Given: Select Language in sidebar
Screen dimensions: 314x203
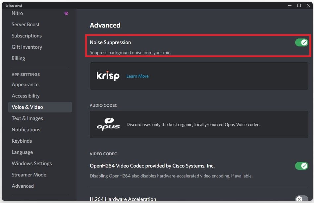Looking at the screenshot, I should (40, 152).
